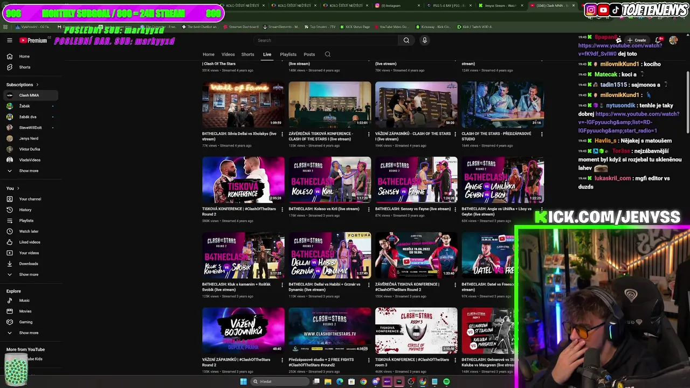Viewport: 690px width, 388px height.
Task: Click the search magnifier button
Action: (406, 40)
